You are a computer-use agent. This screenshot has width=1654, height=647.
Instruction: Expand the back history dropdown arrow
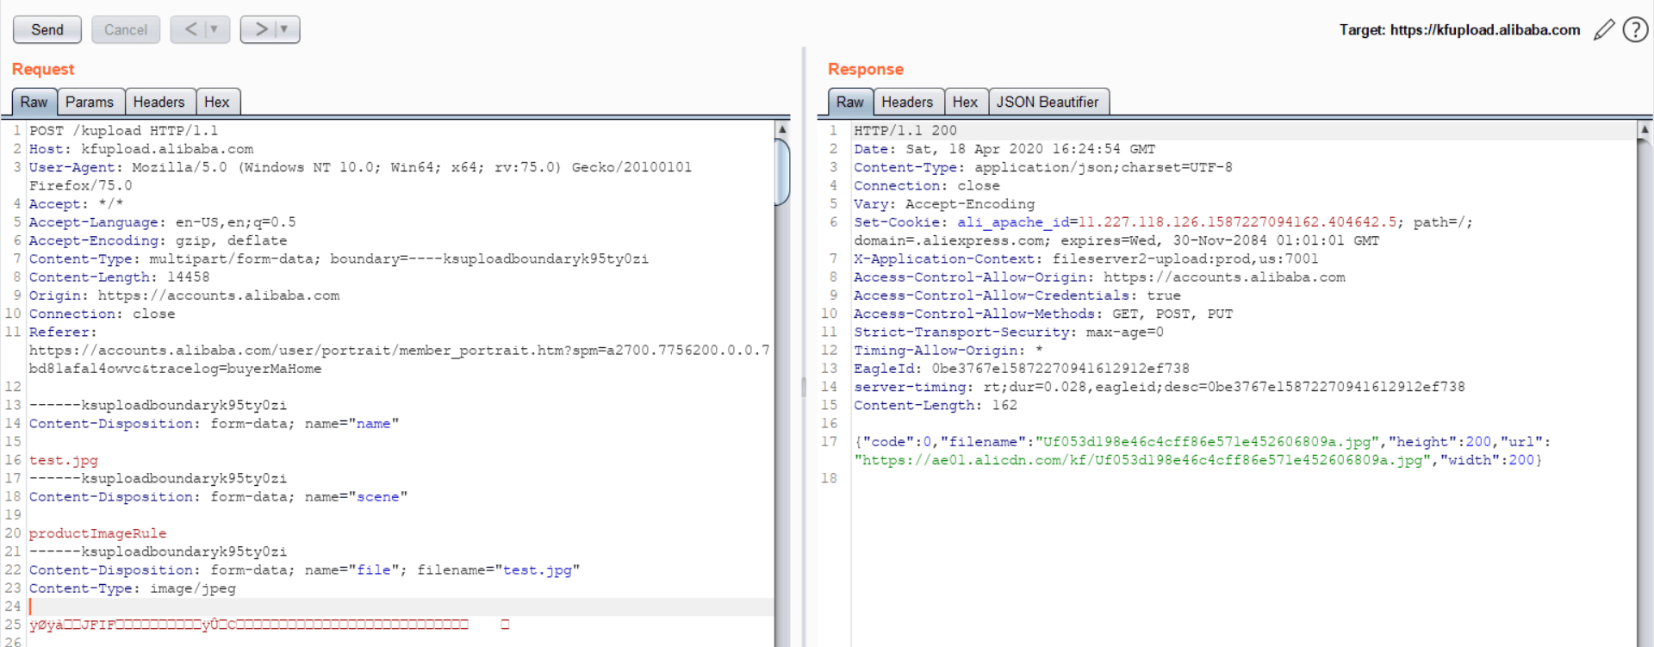215,29
